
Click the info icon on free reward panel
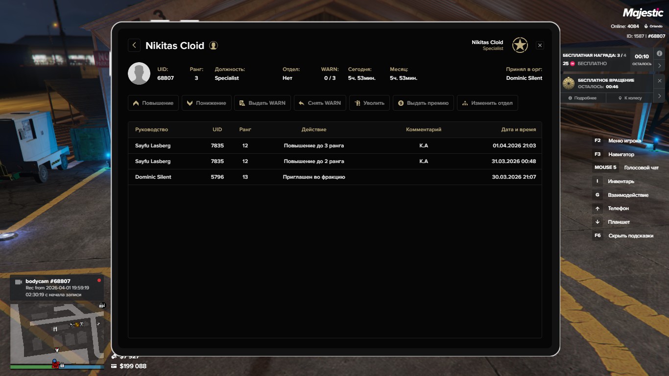pyautogui.click(x=659, y=53)
